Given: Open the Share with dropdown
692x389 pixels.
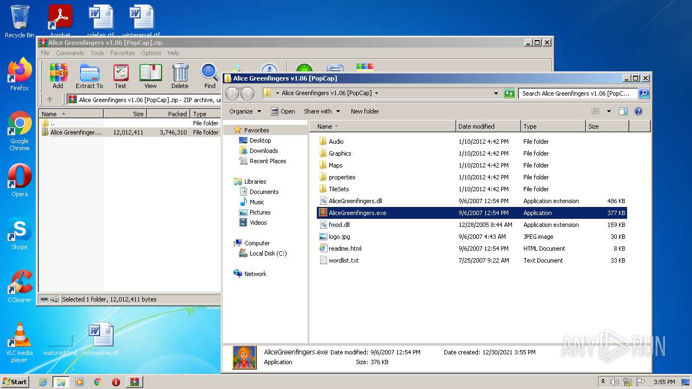Looking at the screenshot, I should point(322,111).
